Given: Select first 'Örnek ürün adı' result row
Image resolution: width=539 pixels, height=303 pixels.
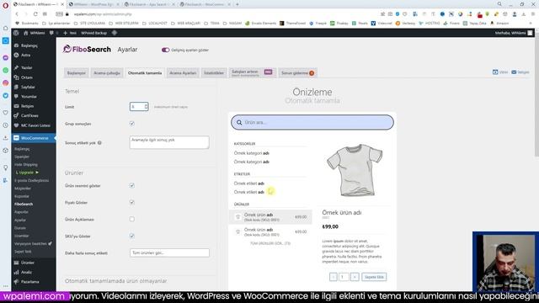Looking at the screenshot, I should [x=270, y=217].
